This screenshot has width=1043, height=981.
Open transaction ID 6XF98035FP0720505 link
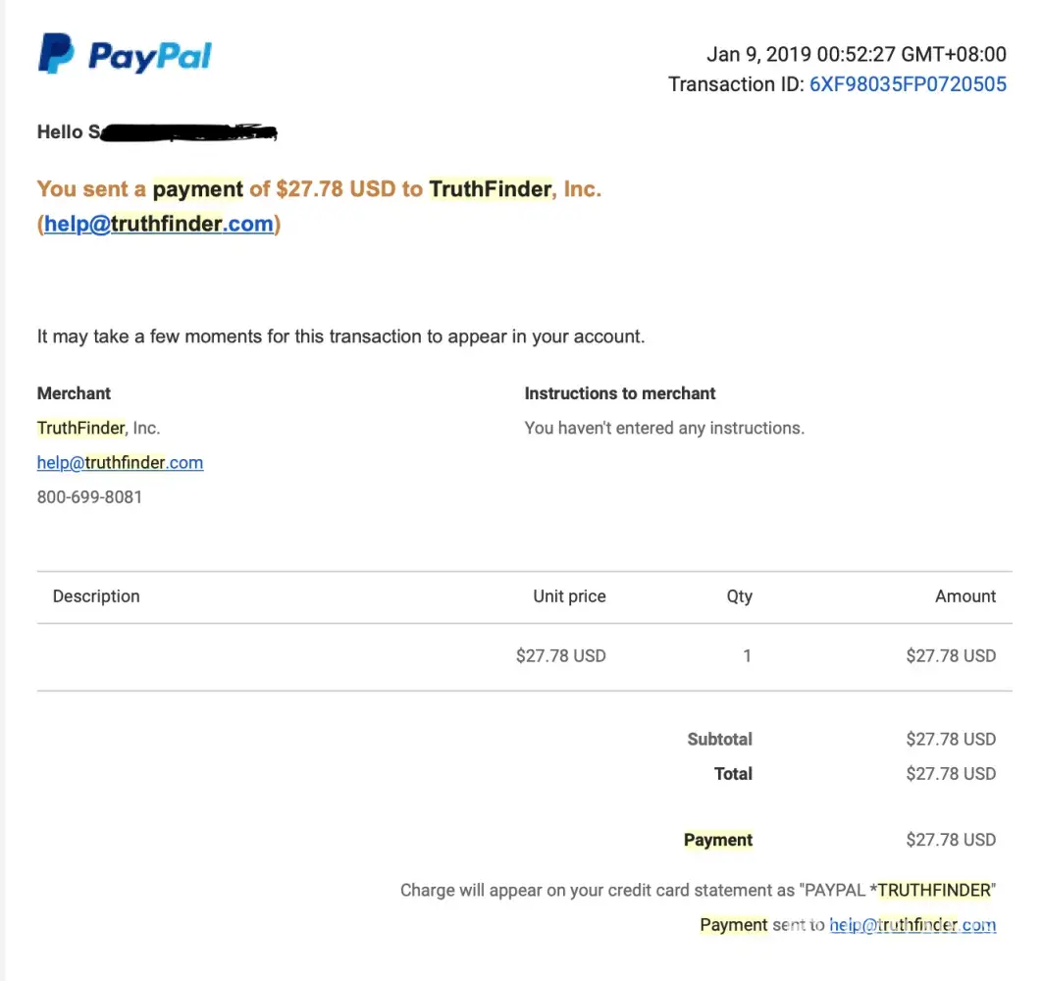point(908,84)
